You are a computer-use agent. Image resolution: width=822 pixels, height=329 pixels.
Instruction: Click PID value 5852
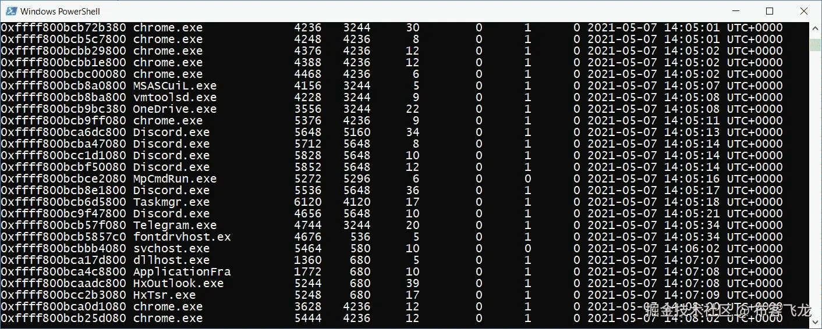pyautogui.click(x=307, y=167)
